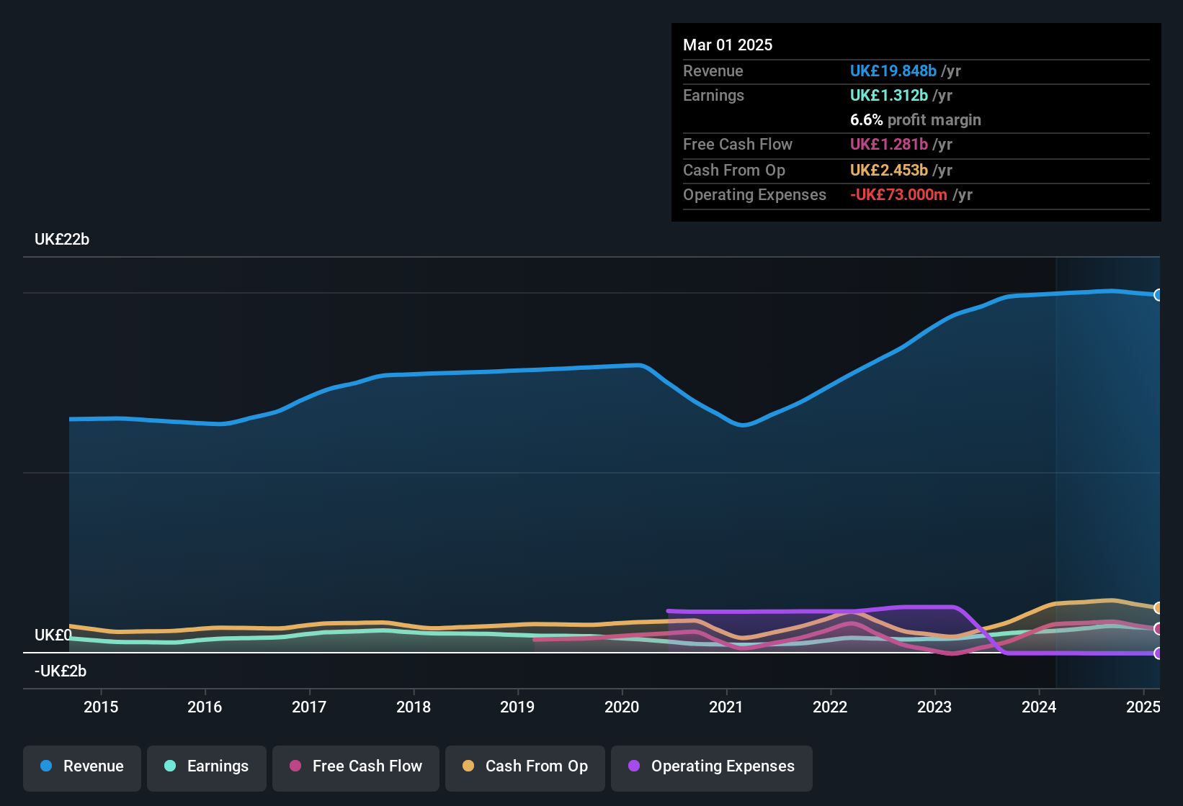
Task: Click the 2021 x-axis label
Action: 726,707
